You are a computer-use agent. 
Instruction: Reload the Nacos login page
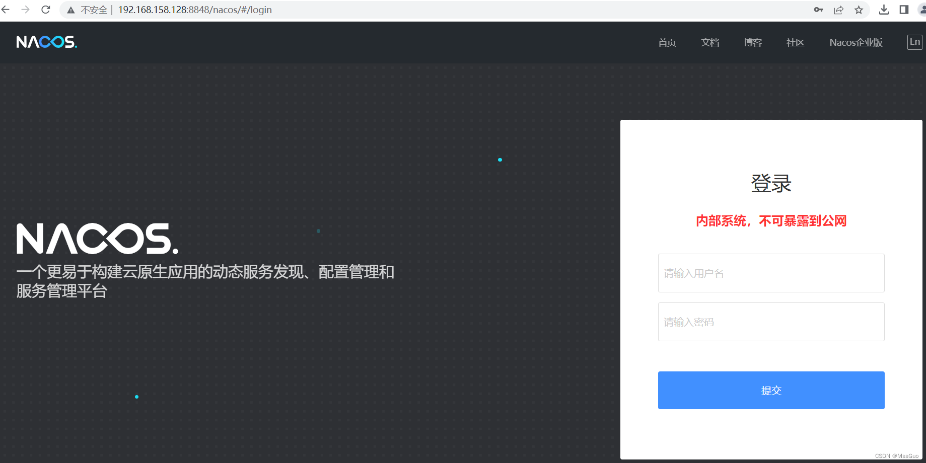46,10
